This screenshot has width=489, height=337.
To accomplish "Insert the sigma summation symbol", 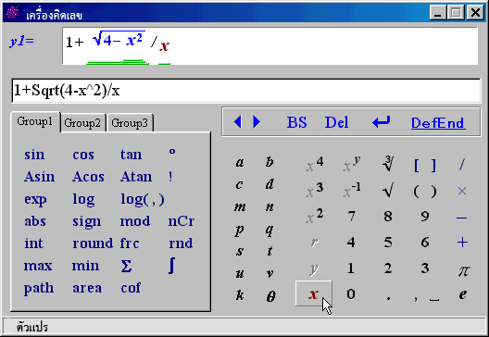I will point(126,267).
